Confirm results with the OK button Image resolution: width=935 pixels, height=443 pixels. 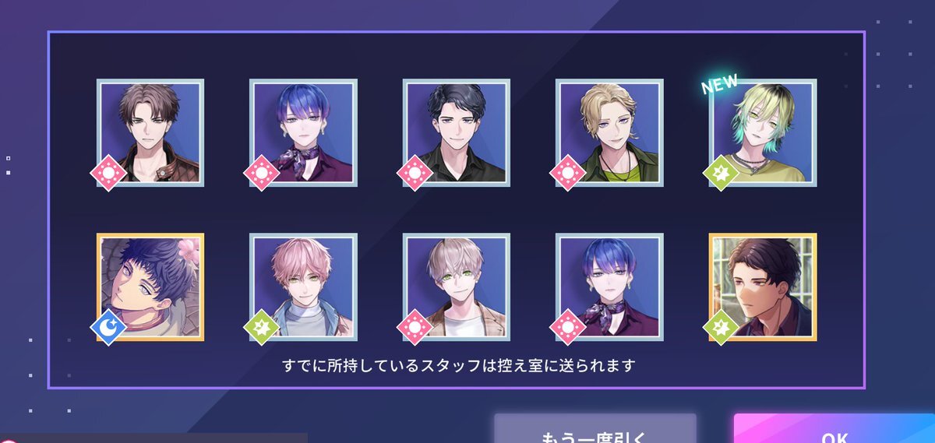pos(834,429)
